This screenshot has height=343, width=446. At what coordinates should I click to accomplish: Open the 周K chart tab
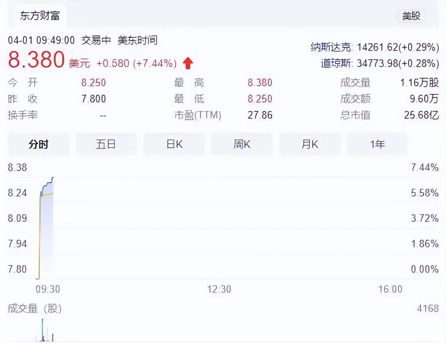point(242,144)
